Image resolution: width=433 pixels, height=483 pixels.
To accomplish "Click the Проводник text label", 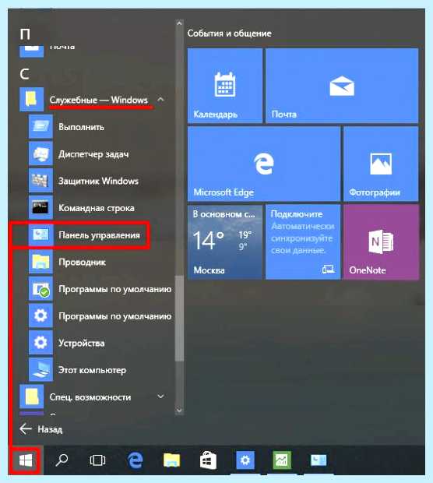I will [x=83, y=262].
